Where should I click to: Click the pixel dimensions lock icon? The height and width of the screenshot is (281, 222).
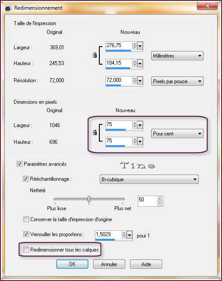[95, 132]
